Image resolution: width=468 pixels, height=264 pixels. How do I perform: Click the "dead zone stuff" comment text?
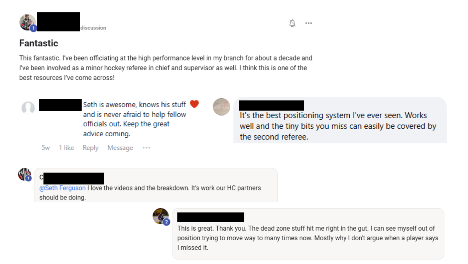point(308,238)
